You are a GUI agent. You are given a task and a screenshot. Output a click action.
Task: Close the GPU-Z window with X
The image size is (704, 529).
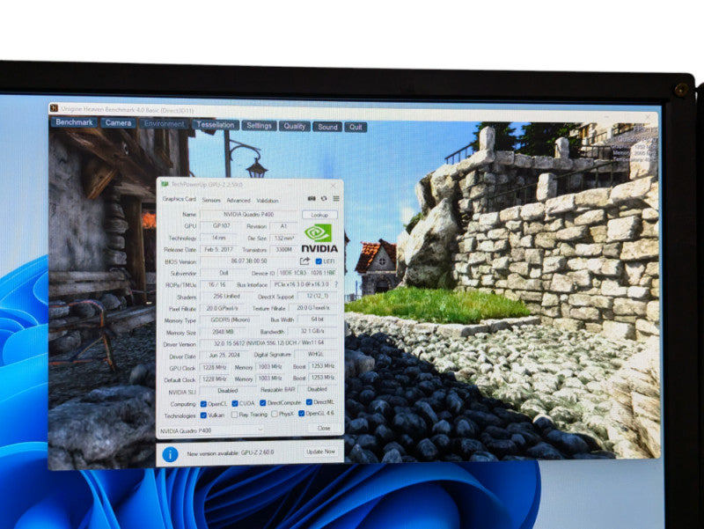(334, 186)
